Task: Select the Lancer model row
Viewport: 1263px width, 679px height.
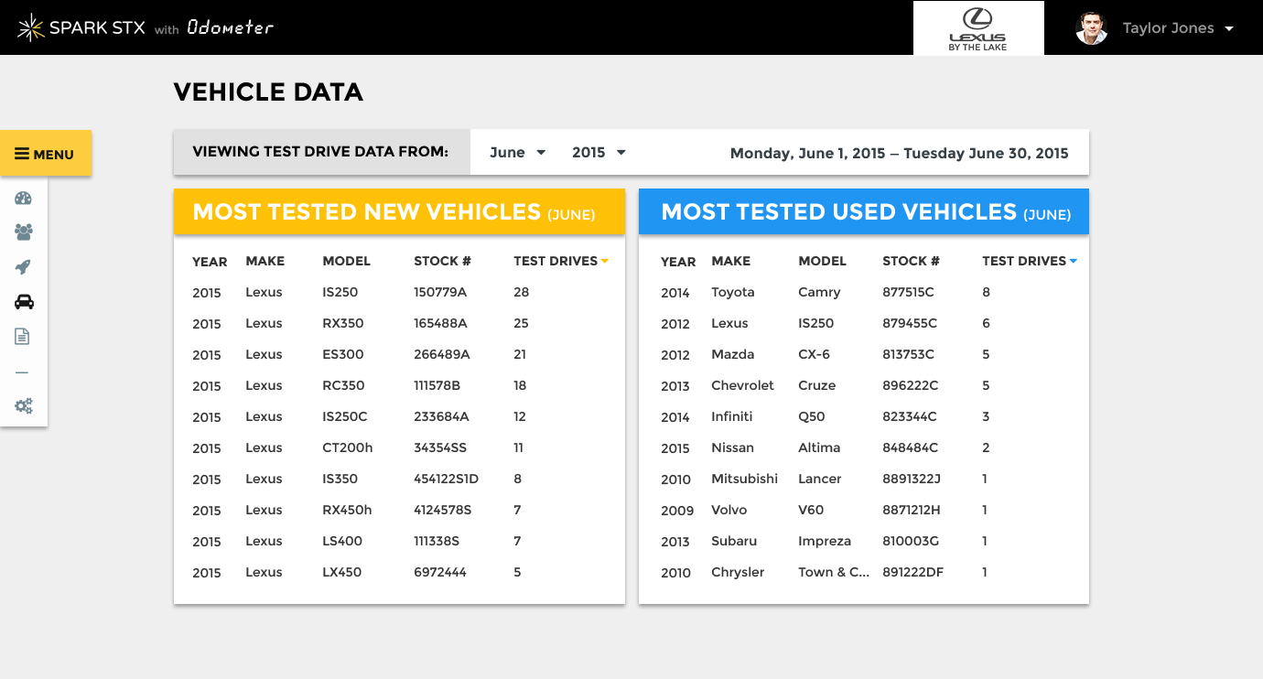Action: (820, 479)
